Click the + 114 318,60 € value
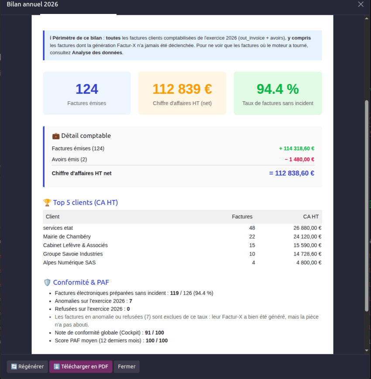371x379 pixels. [x=297, y=148]
